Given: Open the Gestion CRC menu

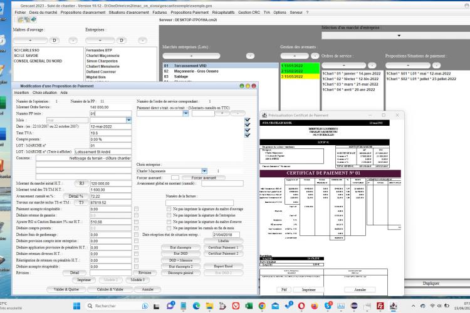Looking at the screenshot, I should click(249, 13).
